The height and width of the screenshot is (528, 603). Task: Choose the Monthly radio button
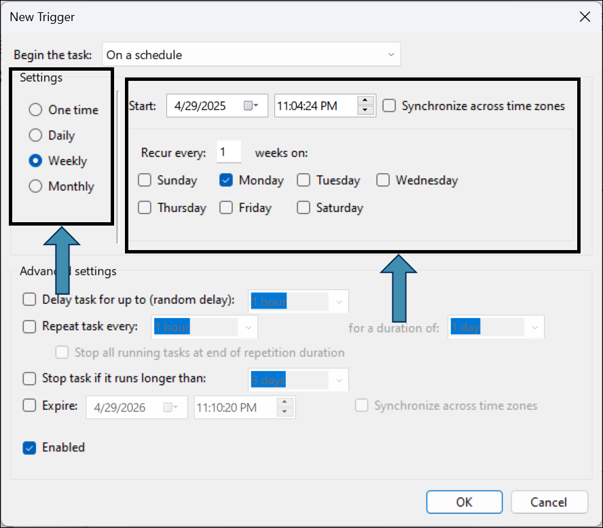click(x=36, y=187)
